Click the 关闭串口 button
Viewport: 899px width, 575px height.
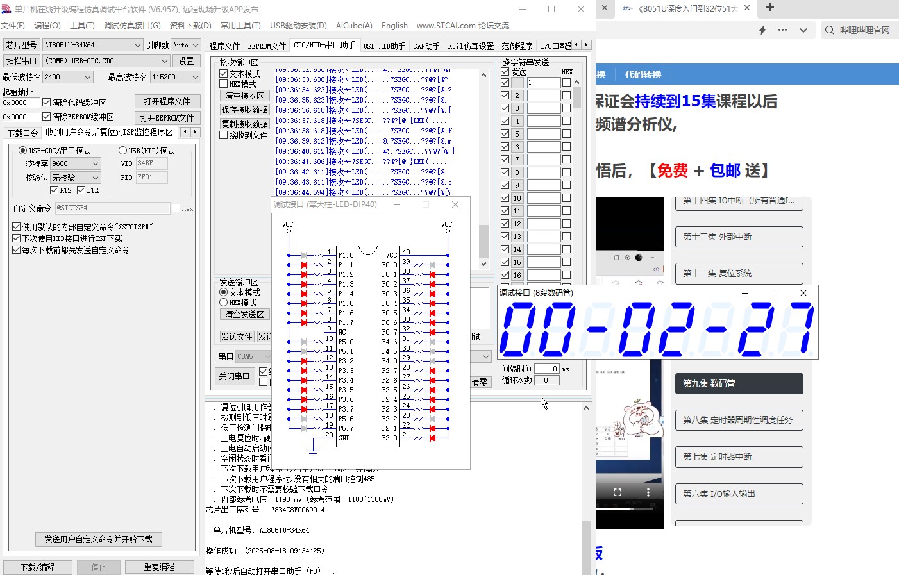click(233, 376)
